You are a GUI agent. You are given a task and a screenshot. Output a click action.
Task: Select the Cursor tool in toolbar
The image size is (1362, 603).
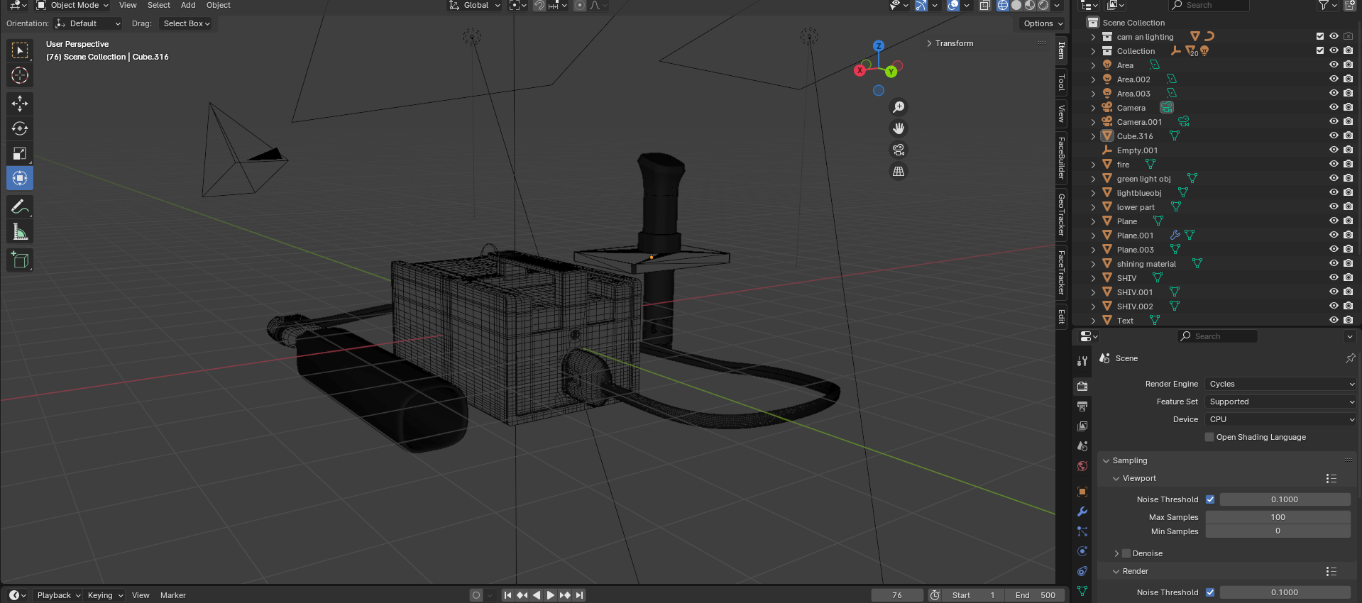tap(20, 75)
